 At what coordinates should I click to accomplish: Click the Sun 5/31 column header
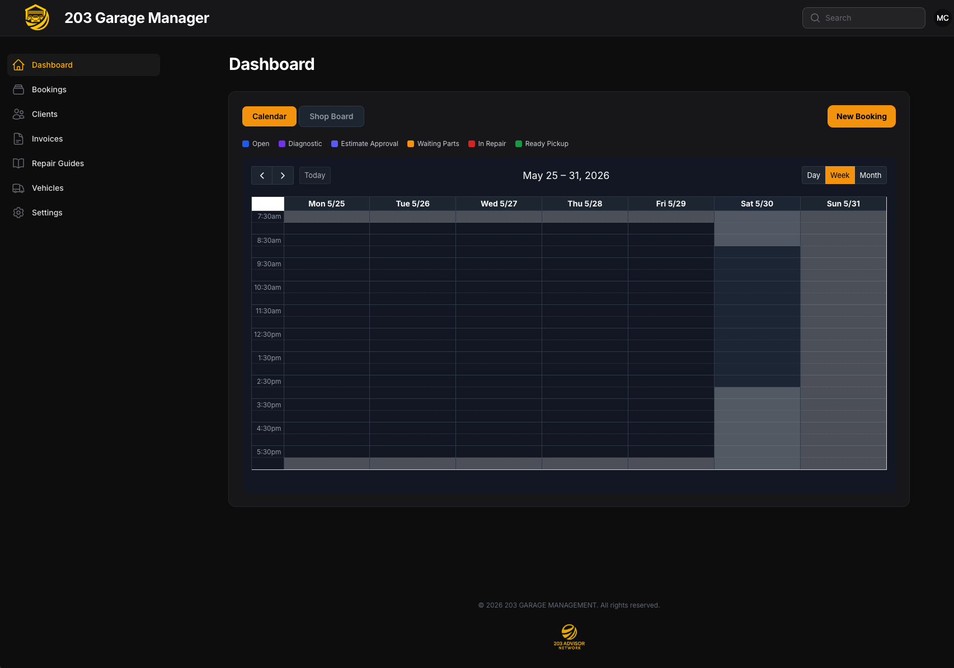click(843, 204)
